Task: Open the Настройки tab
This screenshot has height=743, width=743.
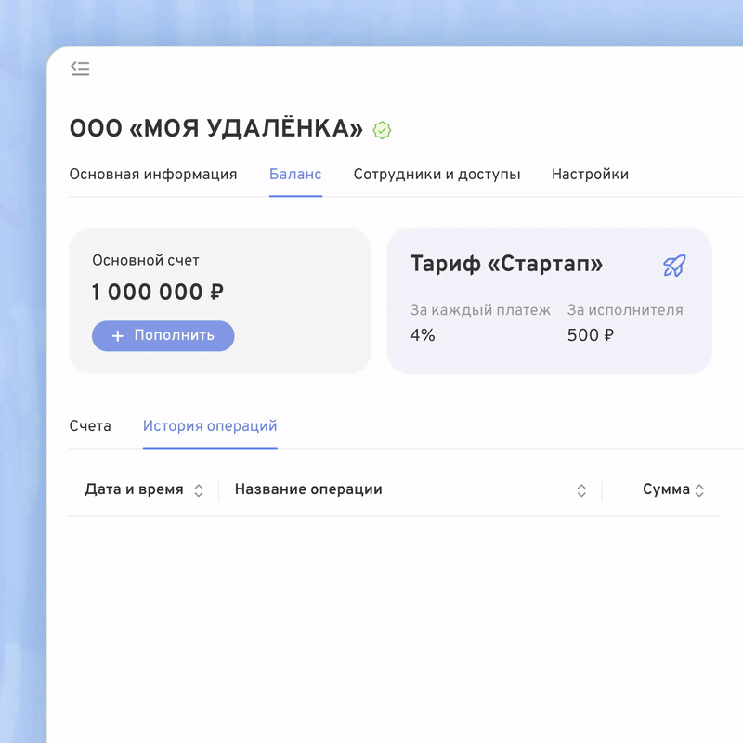Action: tap(590, 175)
